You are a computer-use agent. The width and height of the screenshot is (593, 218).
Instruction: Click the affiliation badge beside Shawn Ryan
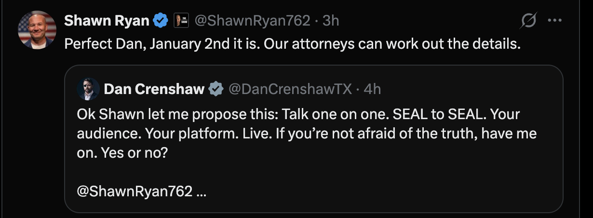coord(180,21)
